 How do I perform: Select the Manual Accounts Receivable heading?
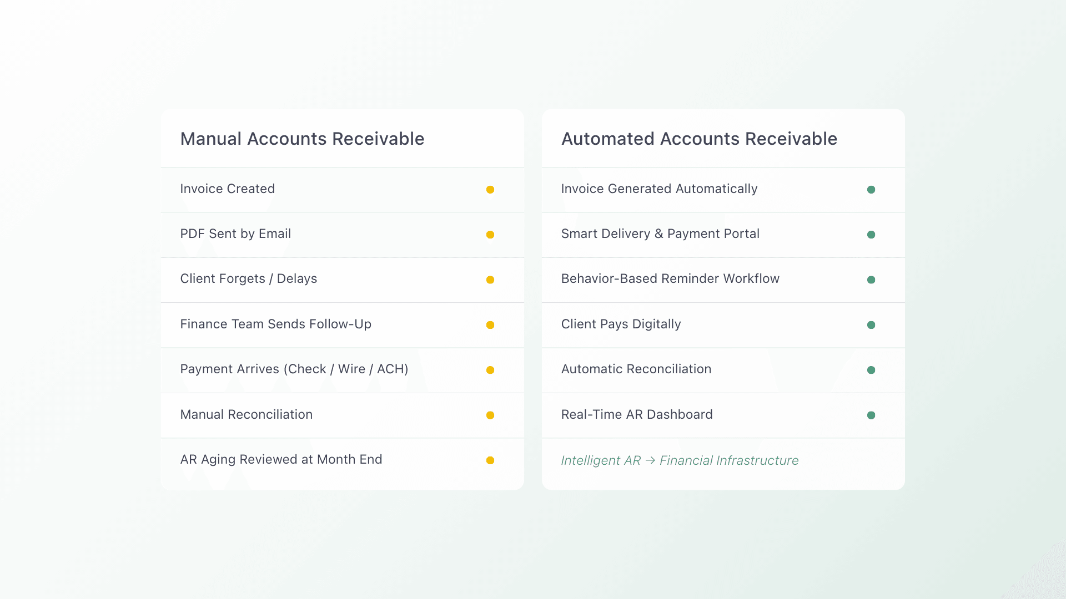(x=302, y=139)
